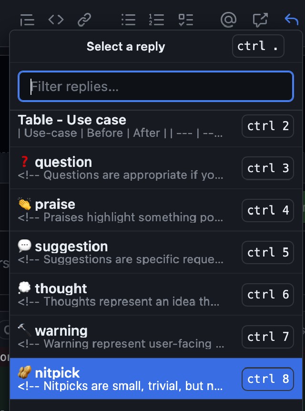Toggle the saved replies arrow icon
305x411 pixels.
click(x=291, y=20)
